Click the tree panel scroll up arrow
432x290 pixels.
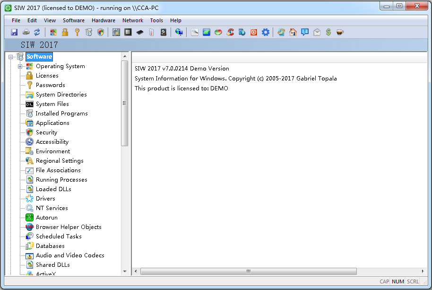click(125, 56)
